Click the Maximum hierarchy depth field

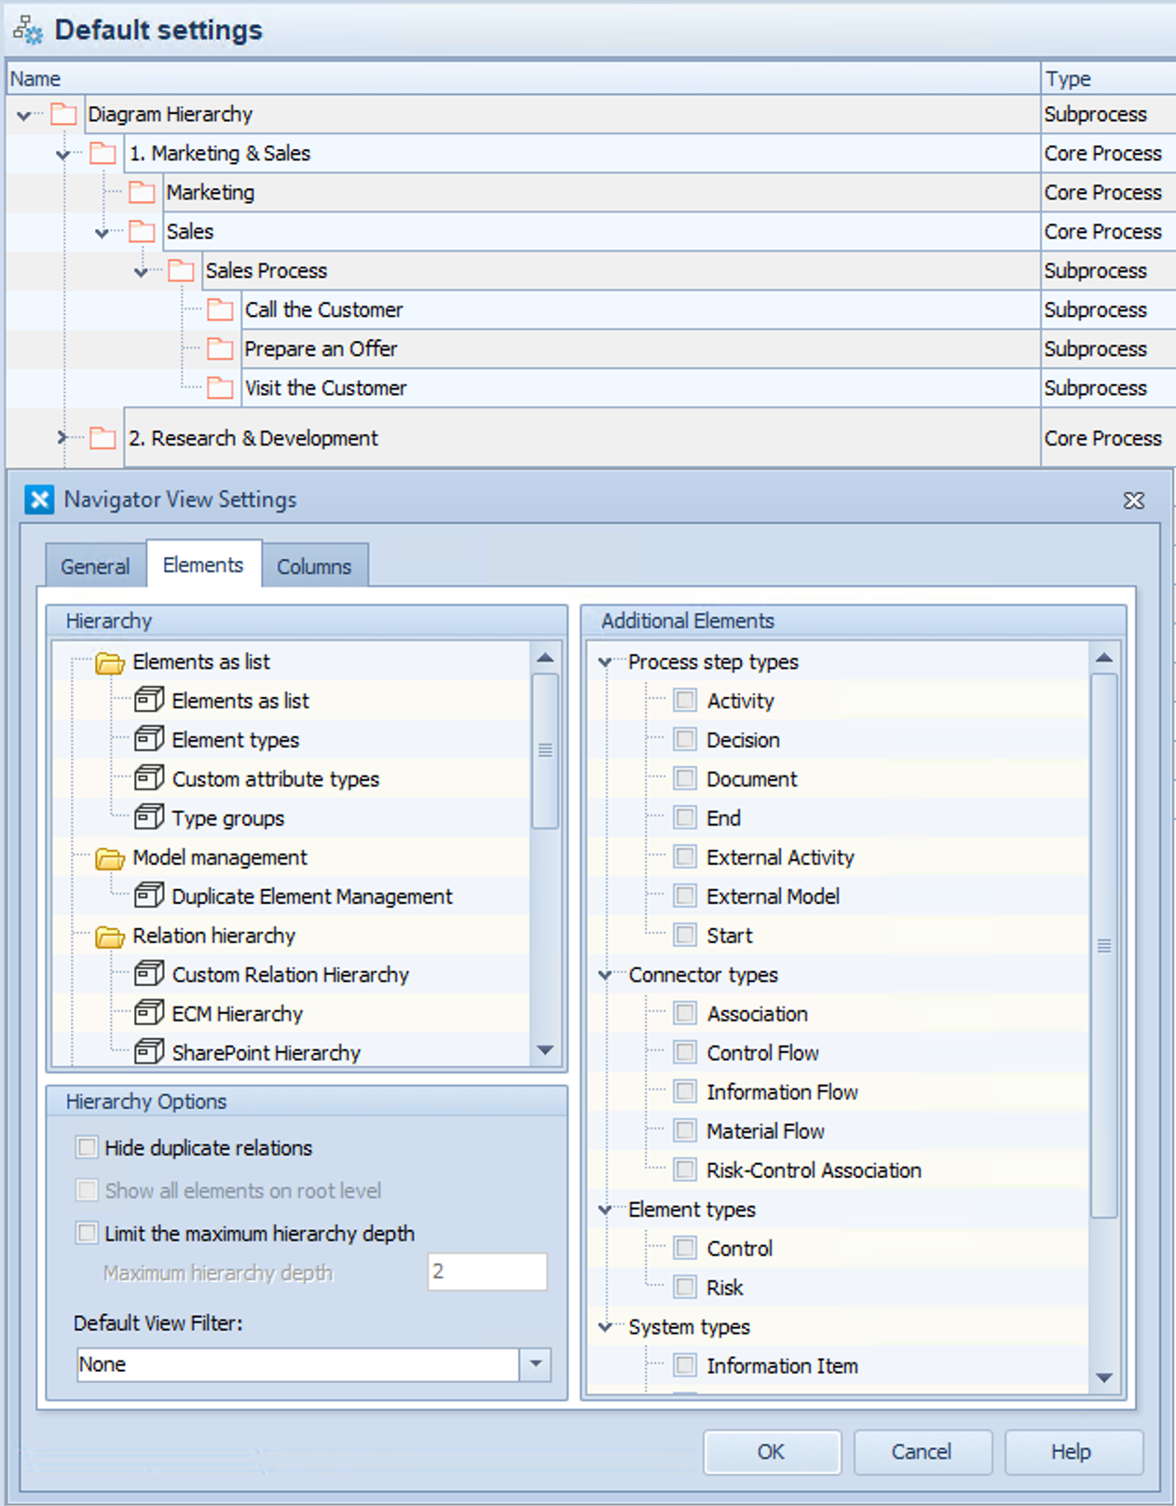[x=487, y=1272]
